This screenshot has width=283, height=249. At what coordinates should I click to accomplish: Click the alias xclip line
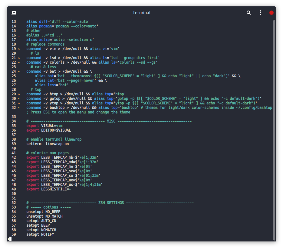pyautogui.click(x=60, y=40)
